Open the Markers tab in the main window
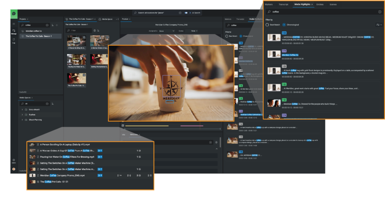385x197 pixels. click(228, 19)
